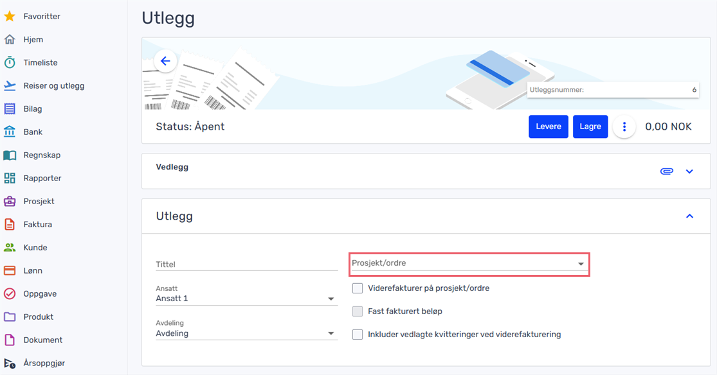
Task: Tick the Fast fakturert beløp checkbox
Action: pyautogui.click(x=358, y=311)
